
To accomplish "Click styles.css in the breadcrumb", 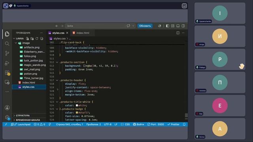I will pos(59,39).
